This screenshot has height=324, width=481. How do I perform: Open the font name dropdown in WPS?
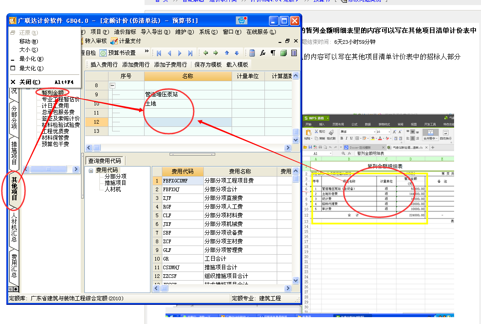[375, 132]
